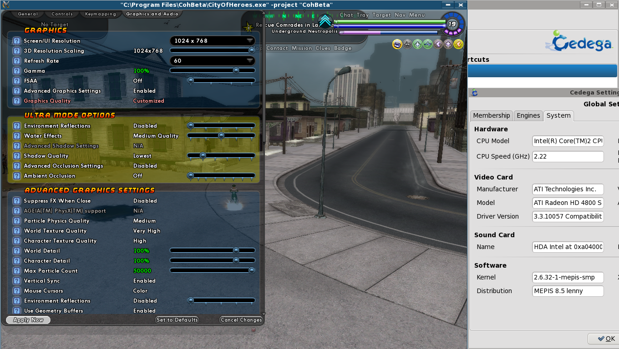Click the Water Effects slider handle
Viewport: 619px width, 349px height.
coord(221,135)
